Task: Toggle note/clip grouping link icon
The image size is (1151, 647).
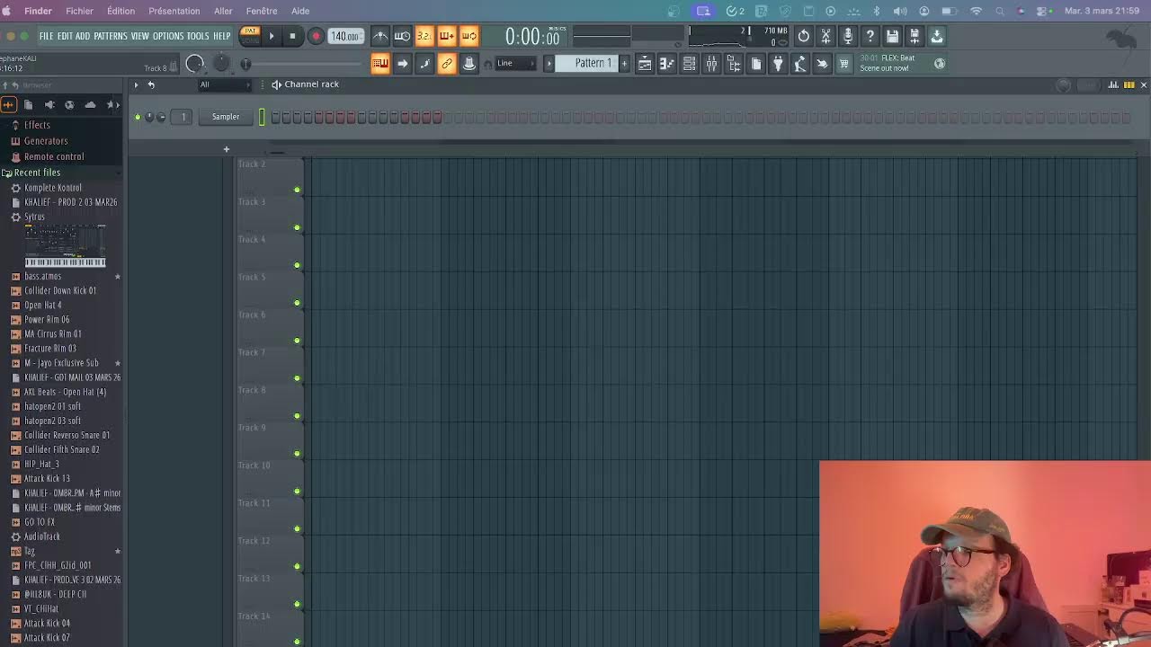Action: (x=447, y=63)
